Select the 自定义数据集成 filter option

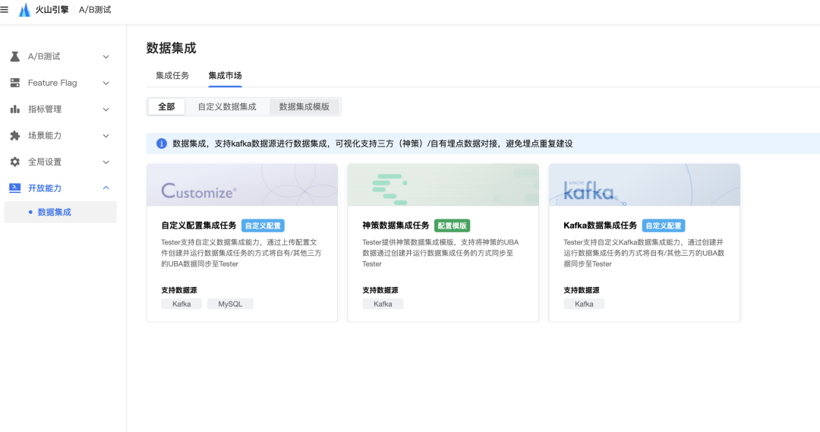click(x=227, y=107)
